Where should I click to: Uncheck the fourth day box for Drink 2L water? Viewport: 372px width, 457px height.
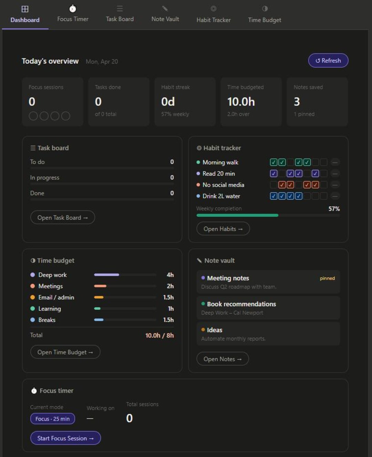299,196
